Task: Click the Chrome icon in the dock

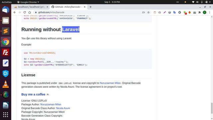Action: [6, 42]
